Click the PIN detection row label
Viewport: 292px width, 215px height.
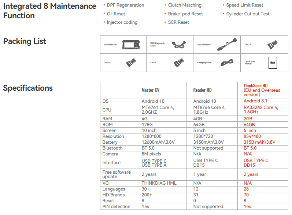[x=116, y=207]
